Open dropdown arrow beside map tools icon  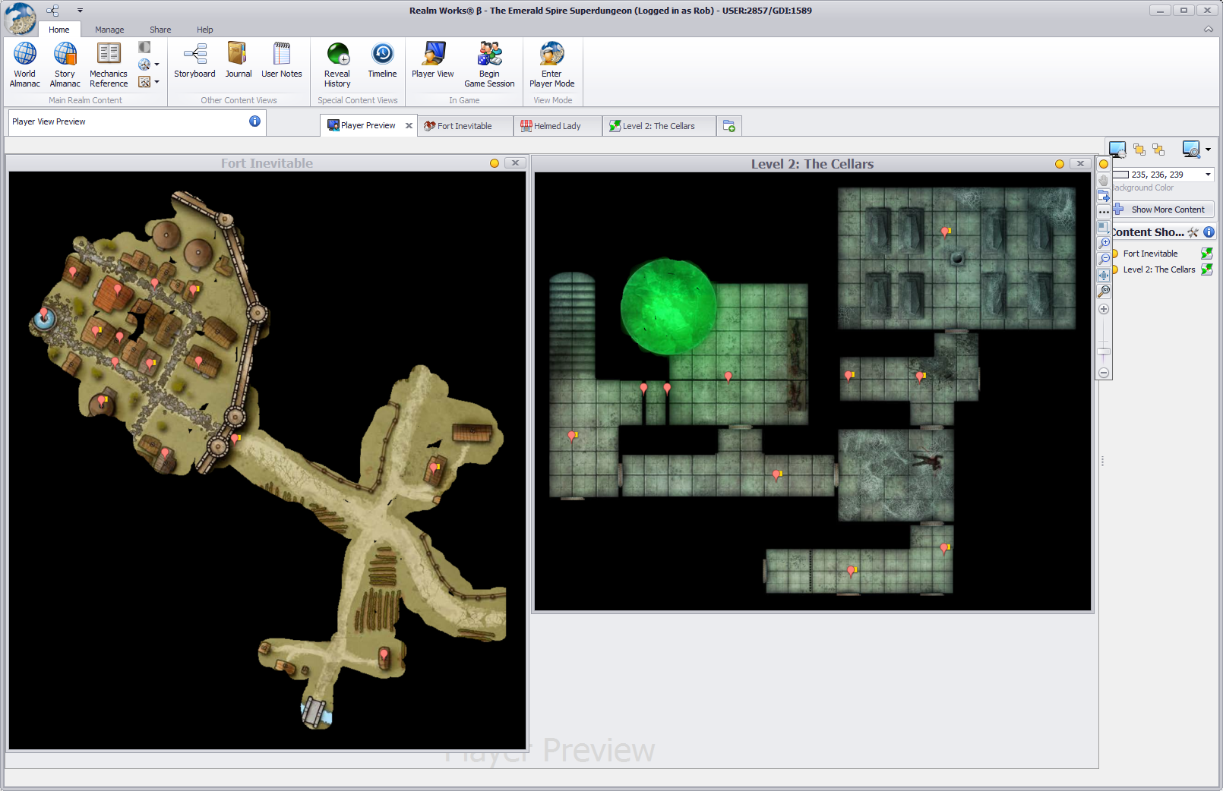pyautogui.click(x=156, y=82)
